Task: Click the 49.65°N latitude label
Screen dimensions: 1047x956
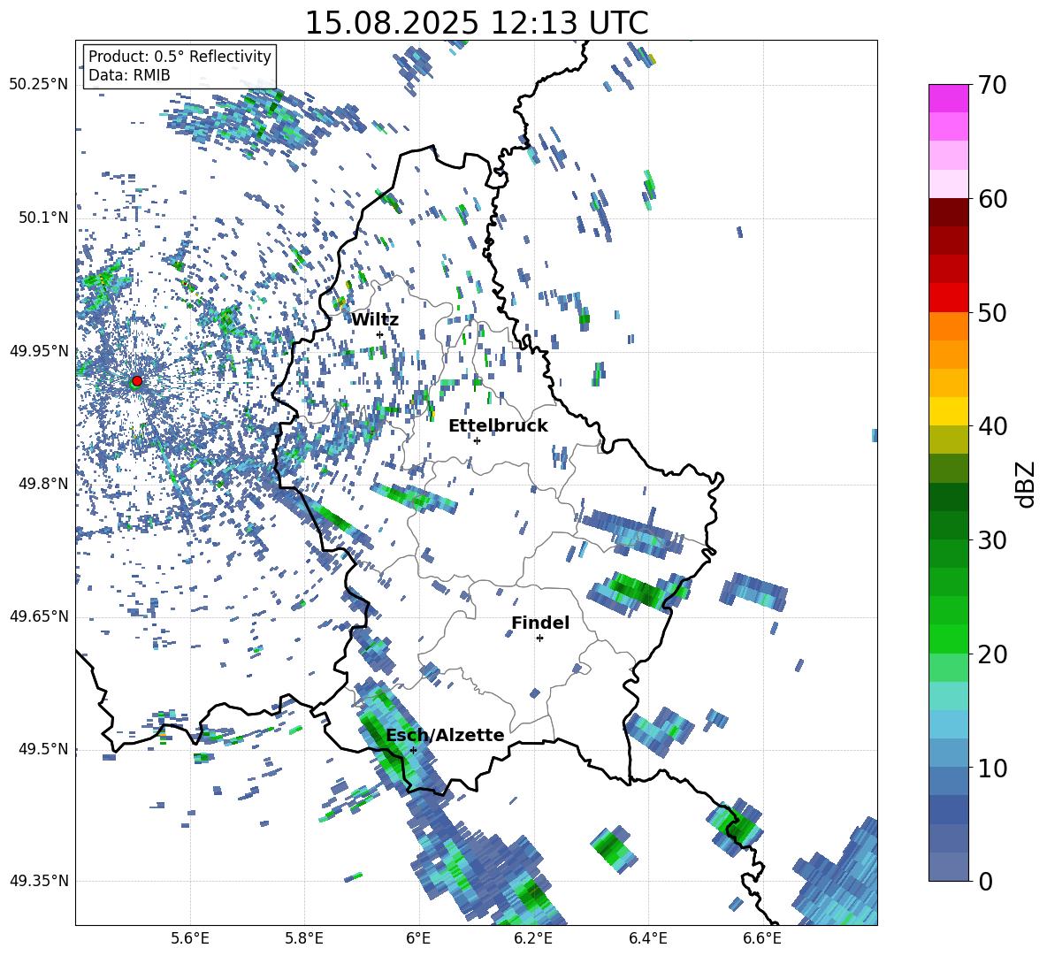Action: (x=39, y=616)
